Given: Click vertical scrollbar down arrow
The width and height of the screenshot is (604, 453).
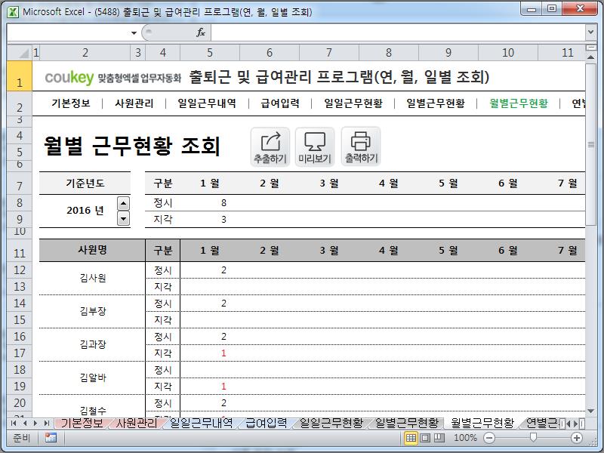Looking at the screenshot, I should 590,411.
